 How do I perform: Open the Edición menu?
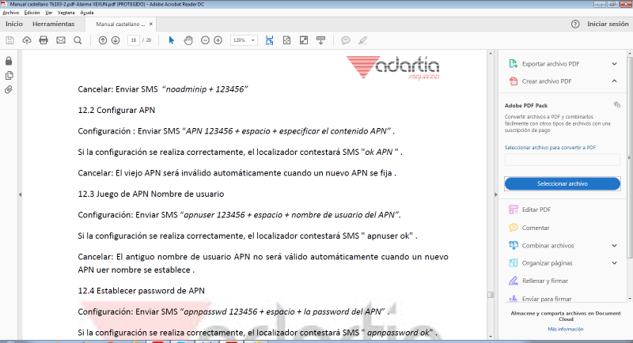[x=32, y=13]
